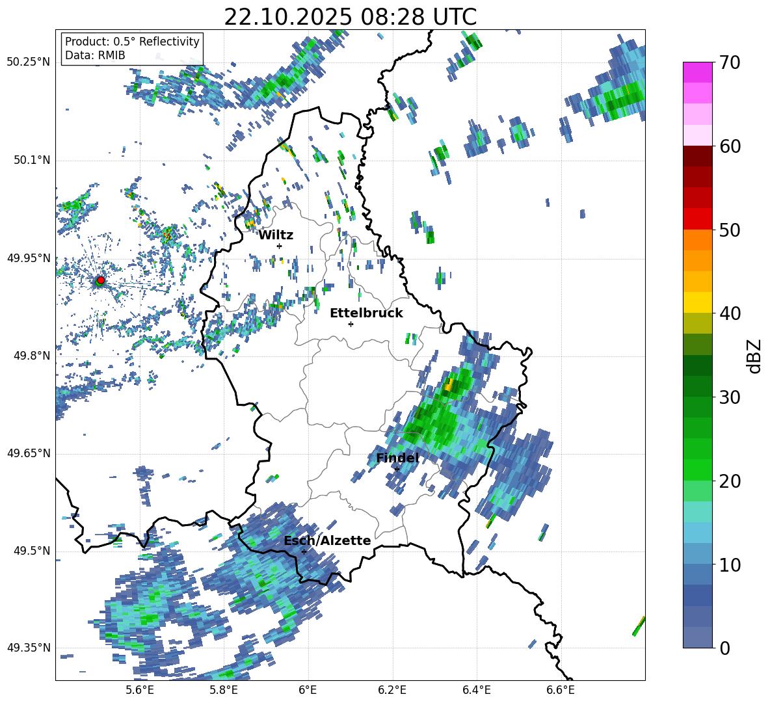Click the cross marker below Ettelbruck
The width and height of the screenshot is (770, 703).
(351, 324)
